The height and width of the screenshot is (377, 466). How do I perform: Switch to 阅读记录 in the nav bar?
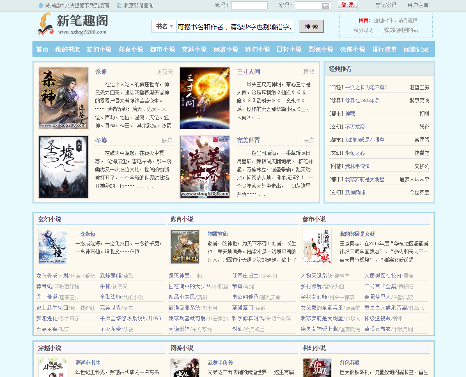(416, 49)
